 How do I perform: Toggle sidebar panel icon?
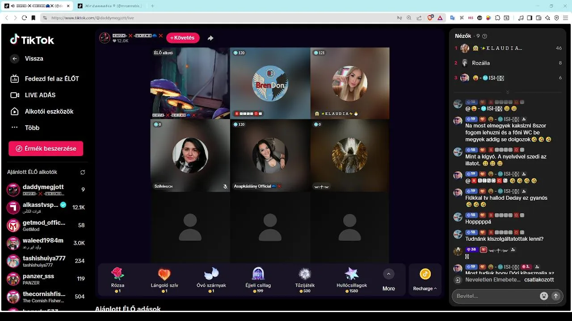[530, 18]
